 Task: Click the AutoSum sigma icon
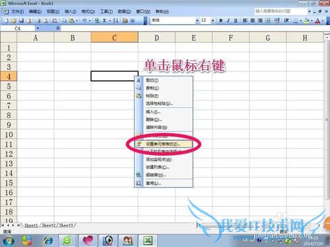tap(105, 20)
